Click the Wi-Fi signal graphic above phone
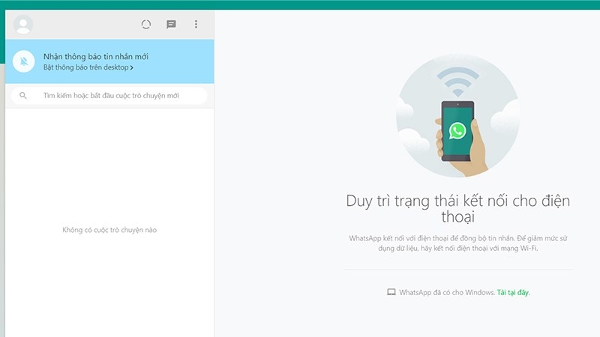The image size is (600, 337). (x=457, y=81)
